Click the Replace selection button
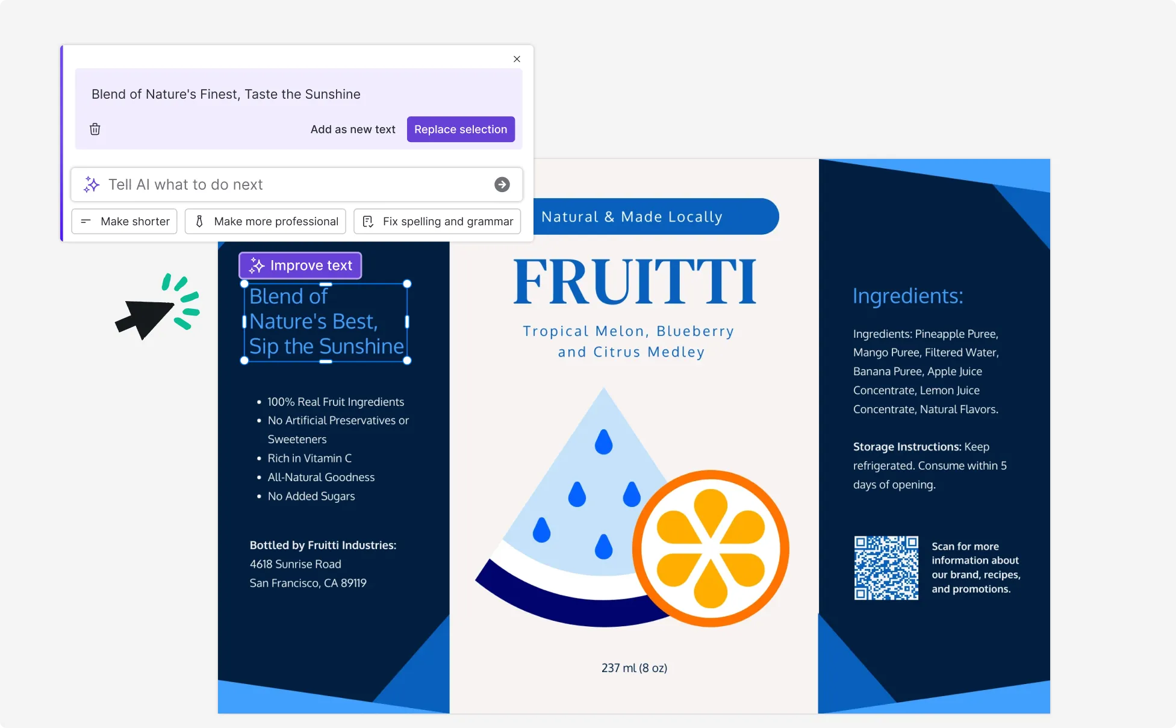The height and width of the screenshot is (728, 1176). click(x=460, y=129)
